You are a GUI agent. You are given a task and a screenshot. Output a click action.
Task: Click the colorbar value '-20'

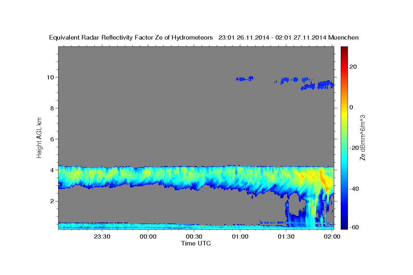[354, 148]
